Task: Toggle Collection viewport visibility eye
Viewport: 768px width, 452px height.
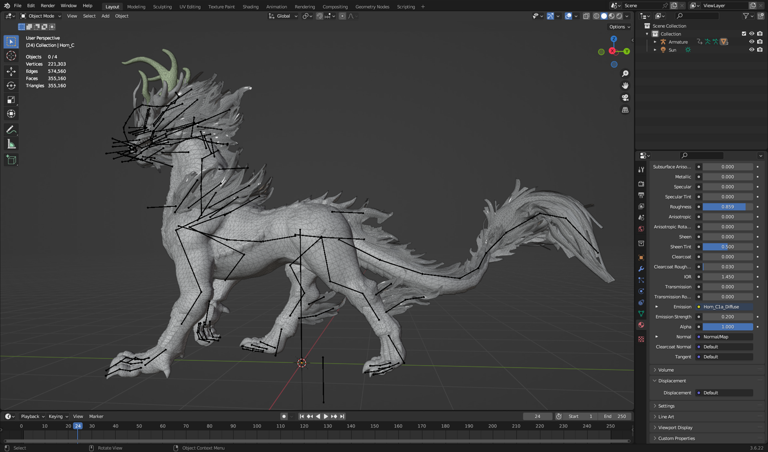Action: (752, 34)
